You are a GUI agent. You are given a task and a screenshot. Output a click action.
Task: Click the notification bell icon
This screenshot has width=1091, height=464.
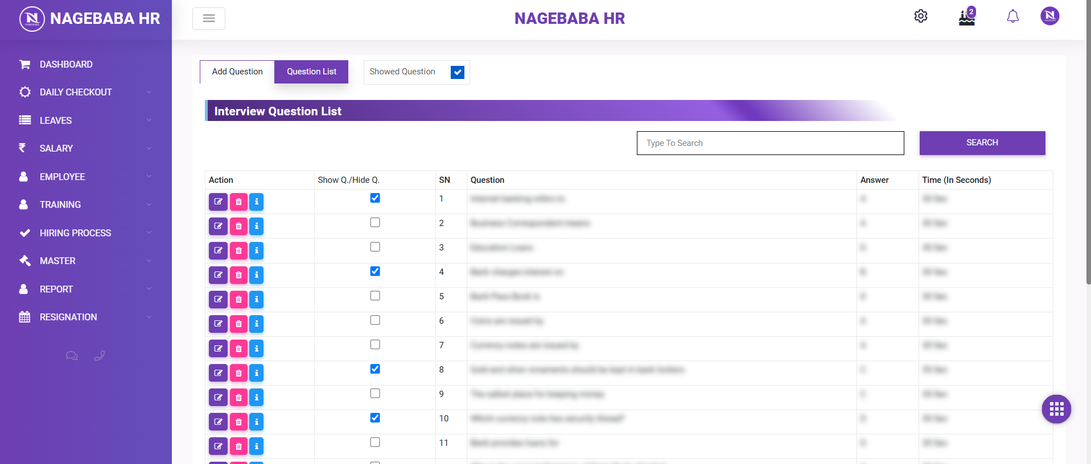coord(1012,16)
